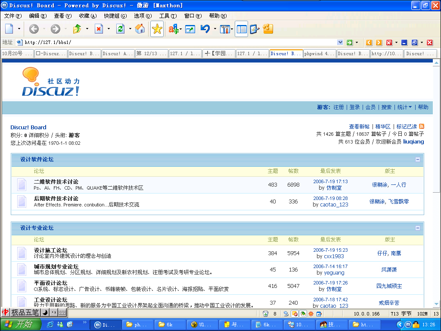Open the 开始 Start menu
441x331 pixels.
[21, 325]
